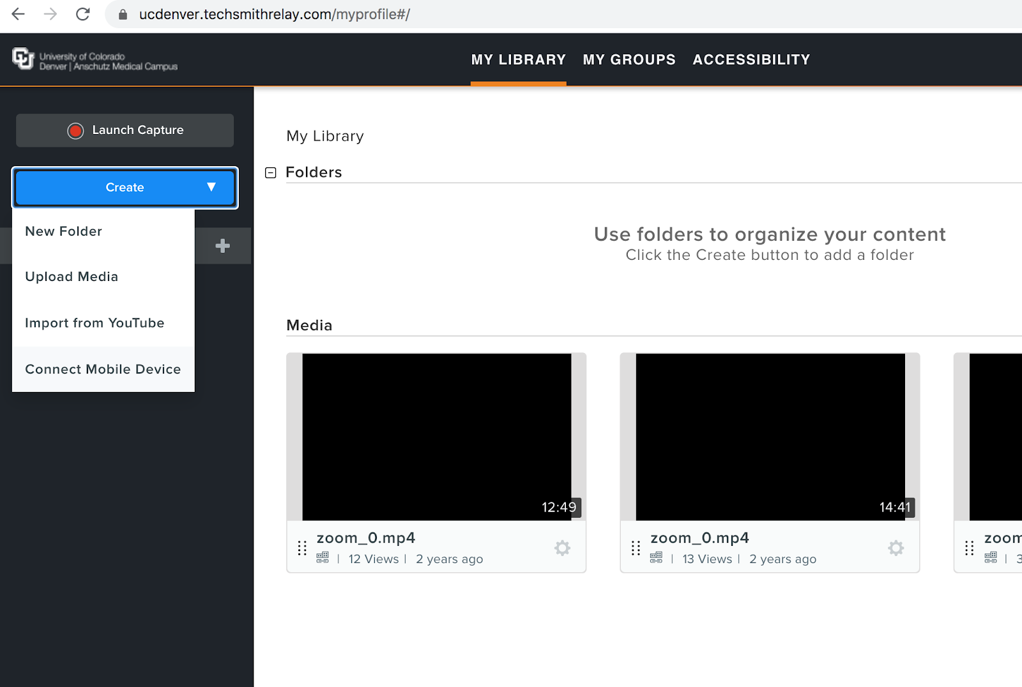Screen dimensions: 1022x687
Task: Switch to the MY LIBRARY tab
Action: (x=519, y=60)
